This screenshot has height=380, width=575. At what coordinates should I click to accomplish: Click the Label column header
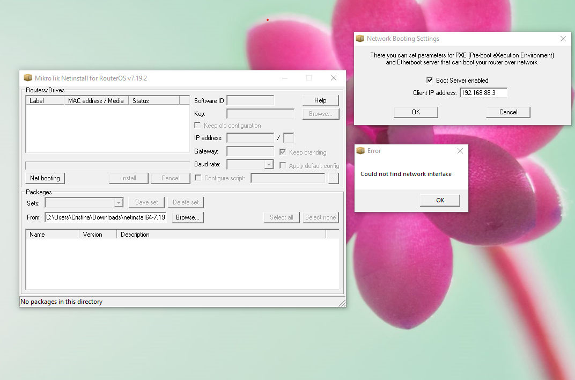[45, 100]
